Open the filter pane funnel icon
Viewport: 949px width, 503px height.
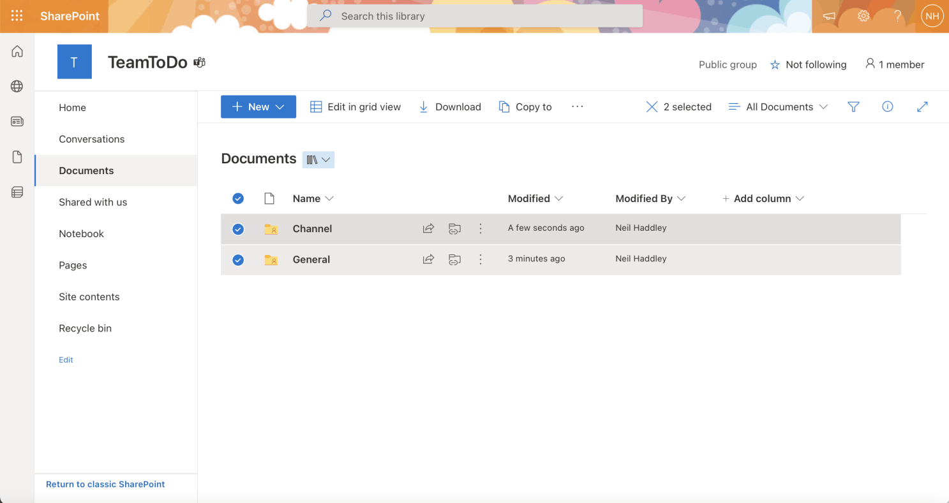coord(853,107)
